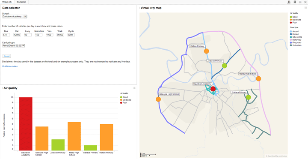Click the Davidson Academy map label
Screen dimensions: 308x159
pyautogui.click(x=202, y=84)
